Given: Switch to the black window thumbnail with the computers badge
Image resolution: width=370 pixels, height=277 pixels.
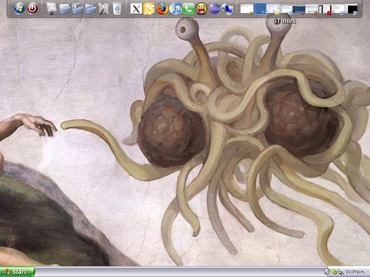Looking at the screenshot, I should click(351, 9).
